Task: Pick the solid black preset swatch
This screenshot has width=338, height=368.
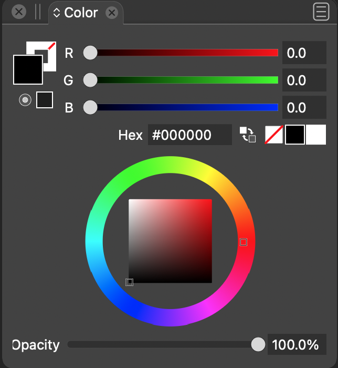Action: pyautogui.click(x=294, y=135)
